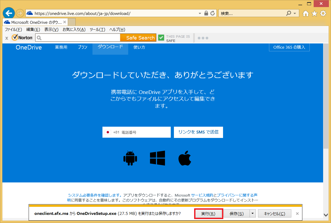
Task: Open the browser Home icon
Action: point(306,13)
